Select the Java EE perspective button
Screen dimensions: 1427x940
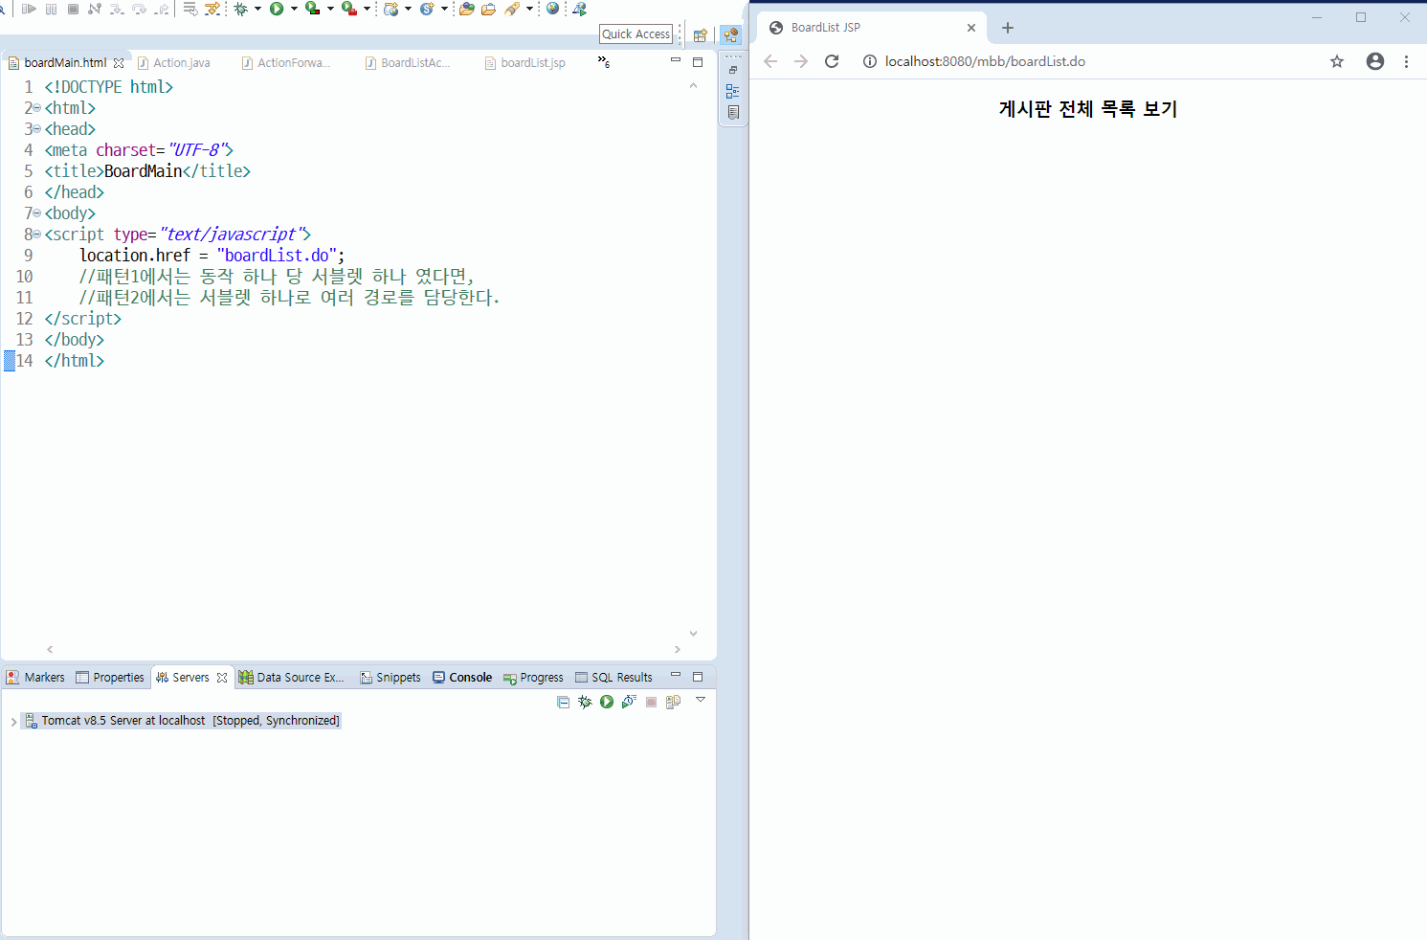coord(731,34)
